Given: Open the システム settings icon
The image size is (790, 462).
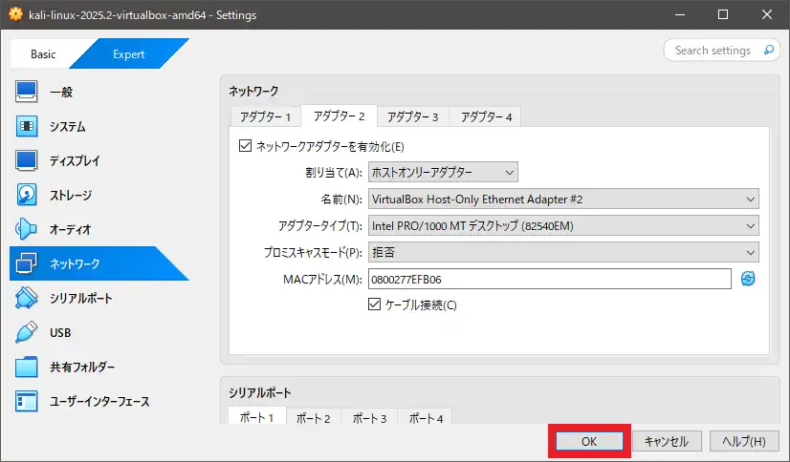Looking at the screenshot, I should (26, 126).
